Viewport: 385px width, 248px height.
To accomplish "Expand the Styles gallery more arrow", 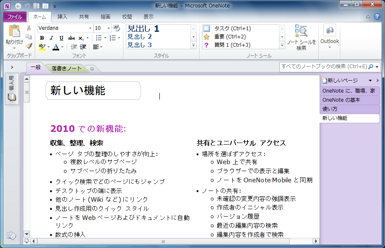I will [x=193, y=45].
